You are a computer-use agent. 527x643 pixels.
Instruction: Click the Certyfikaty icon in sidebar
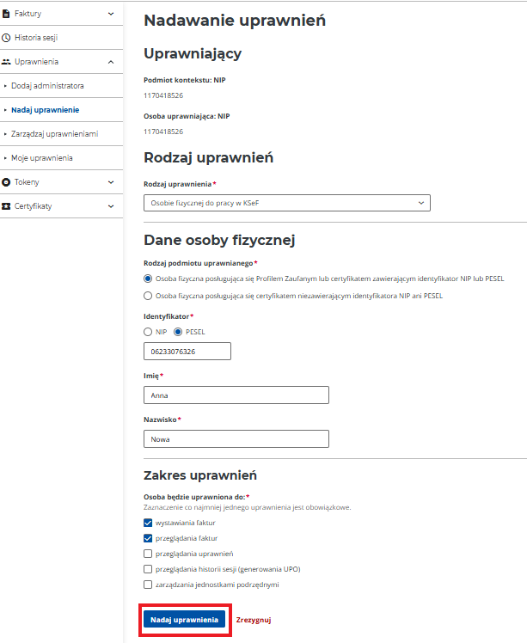coord(7,206)
